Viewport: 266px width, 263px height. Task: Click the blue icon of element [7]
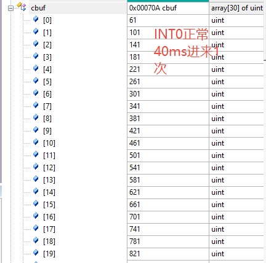36,105
